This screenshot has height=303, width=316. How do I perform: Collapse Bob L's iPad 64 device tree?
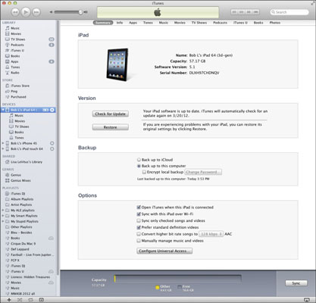(x=3, y=110)
